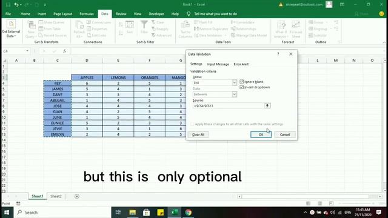Viewport: 388px width, 218px height.
Task: Click the Refresh All icon
Action: pyautogui.click(x=79, y=25)
